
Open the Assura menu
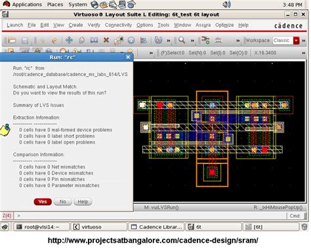[x=203, y=25]
